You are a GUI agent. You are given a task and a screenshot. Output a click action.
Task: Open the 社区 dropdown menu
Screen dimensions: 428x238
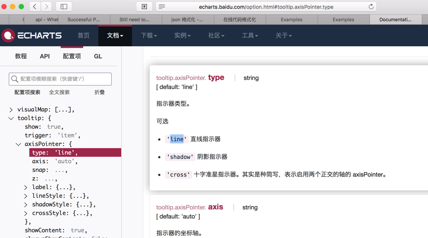click(x=216, y=35)
